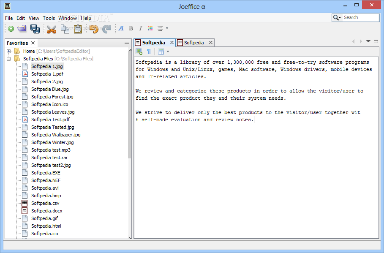Insert image in the document toolbar

(x=139, y=52)
